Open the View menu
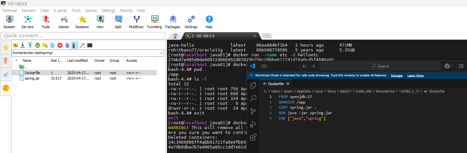This screenshot has height=153, width=467. (x=45, y=11)
